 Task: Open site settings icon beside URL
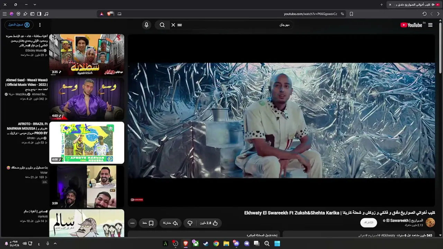342,14
